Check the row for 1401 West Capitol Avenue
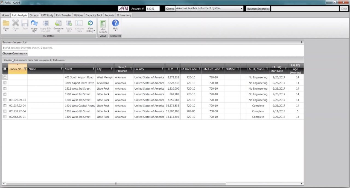350x188 pixels. pos(5,106)
